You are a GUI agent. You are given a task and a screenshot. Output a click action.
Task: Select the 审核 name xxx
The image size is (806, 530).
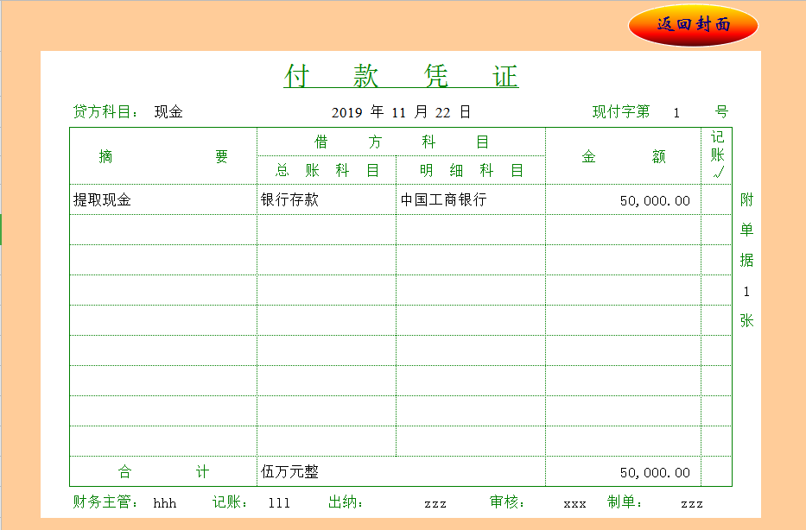574,503
